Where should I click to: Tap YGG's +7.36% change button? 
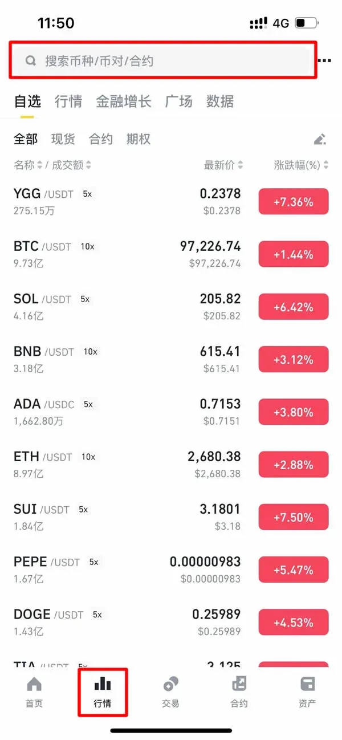294,201
